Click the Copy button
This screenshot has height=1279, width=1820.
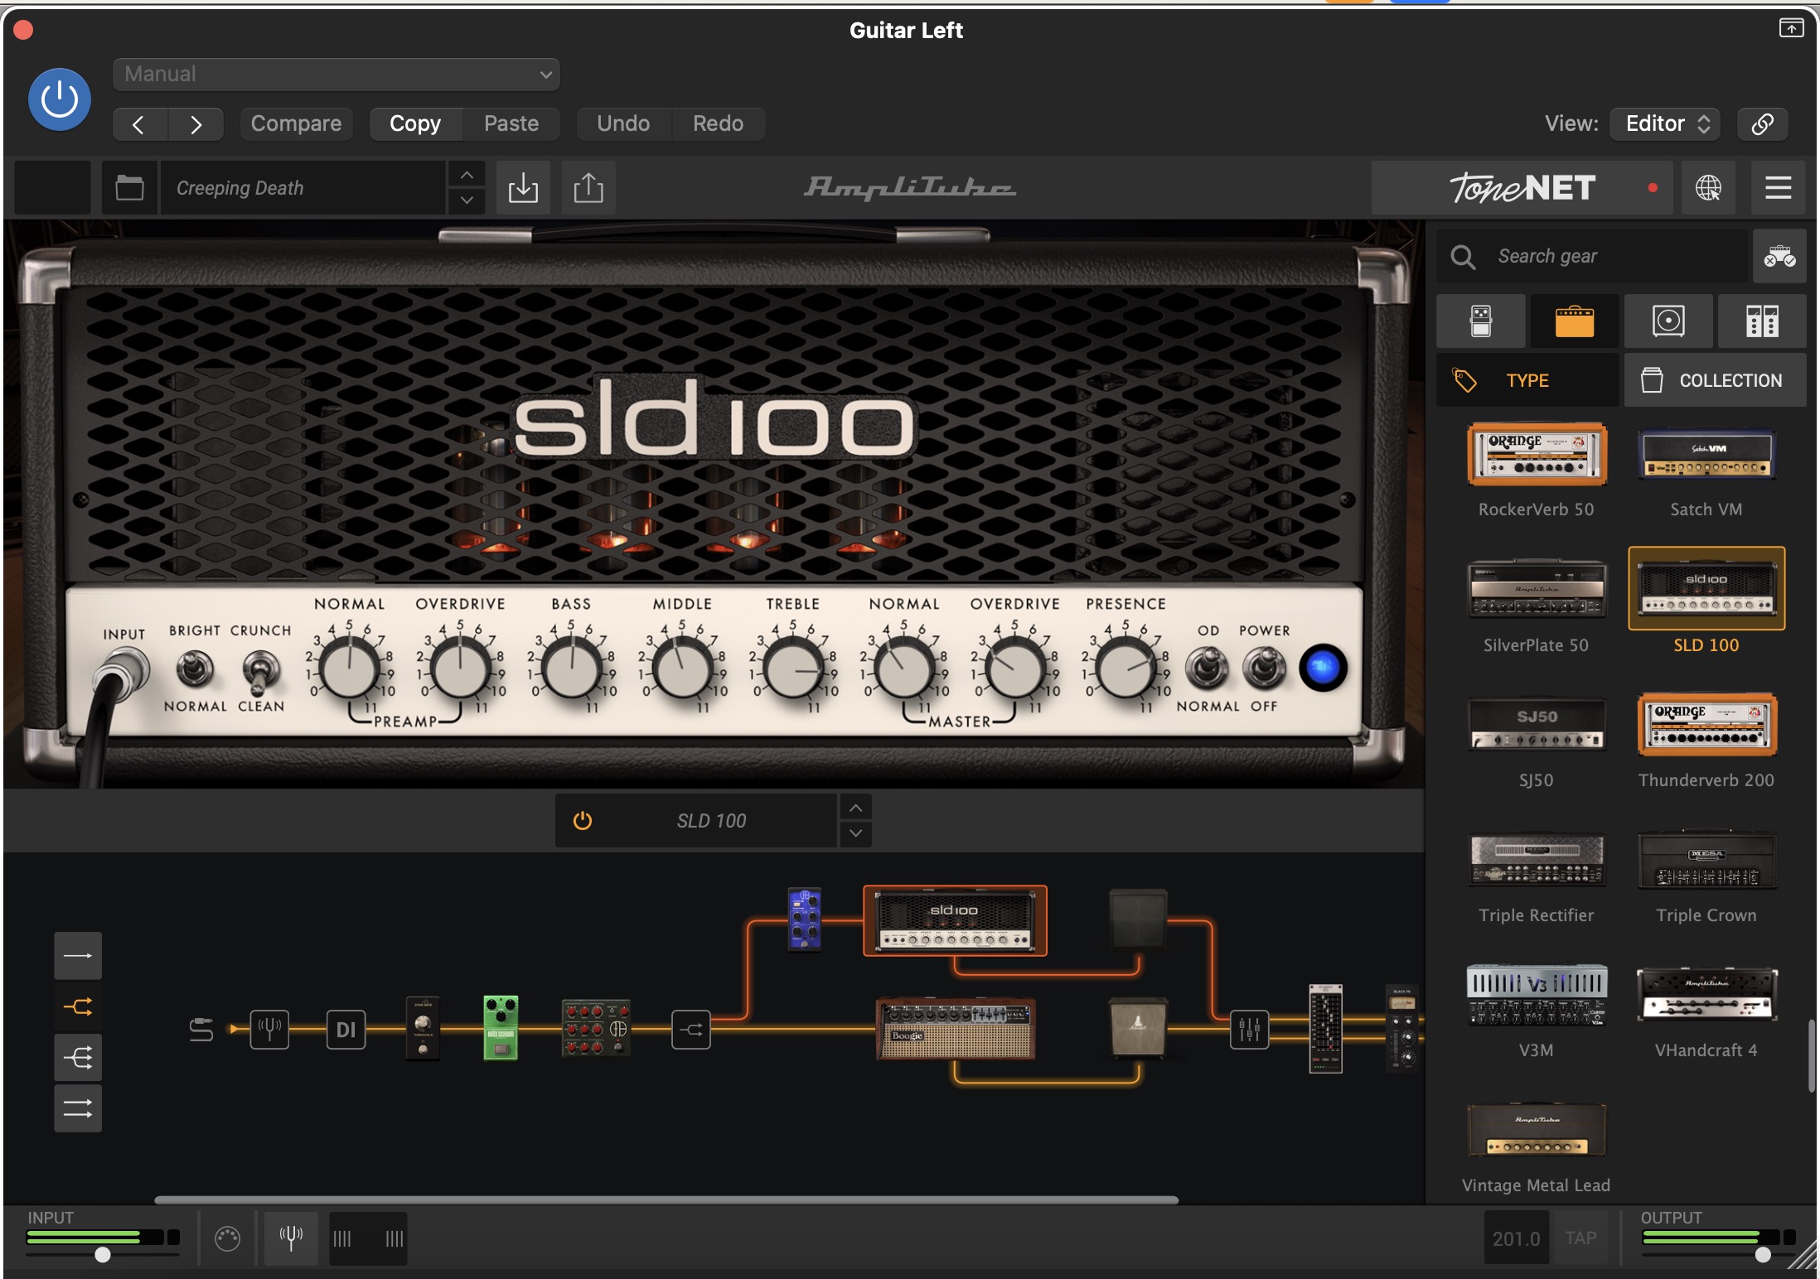coord(415,123)
